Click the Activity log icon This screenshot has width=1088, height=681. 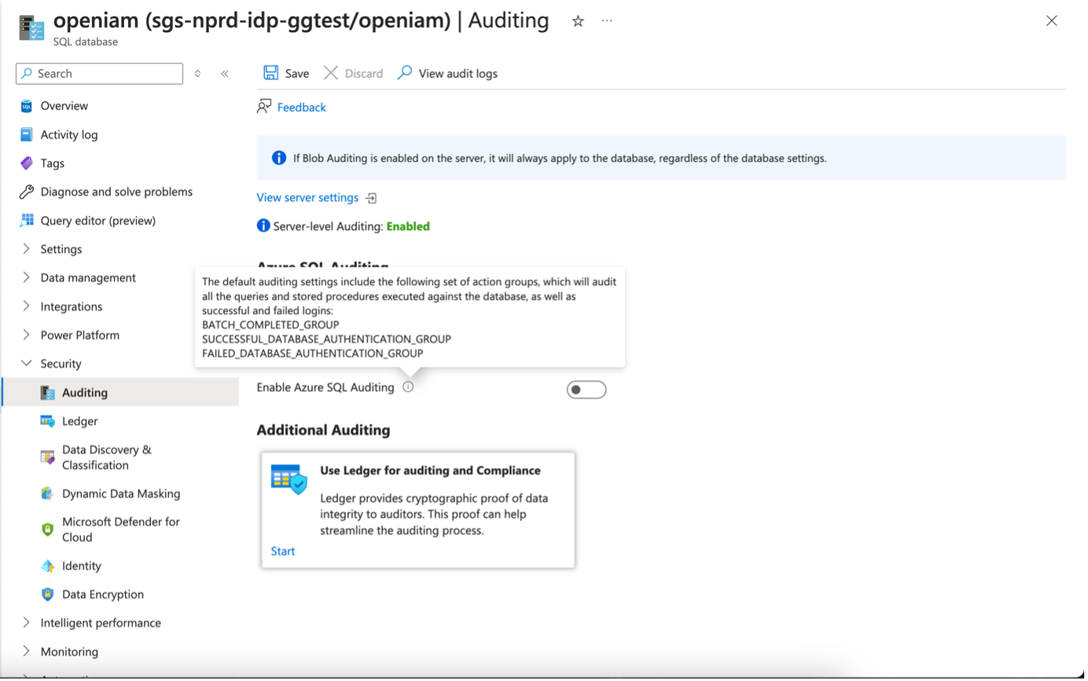coord(27,134)
